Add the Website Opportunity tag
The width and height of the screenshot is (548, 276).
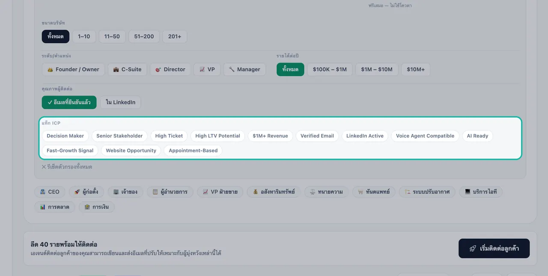pos(131,150)
